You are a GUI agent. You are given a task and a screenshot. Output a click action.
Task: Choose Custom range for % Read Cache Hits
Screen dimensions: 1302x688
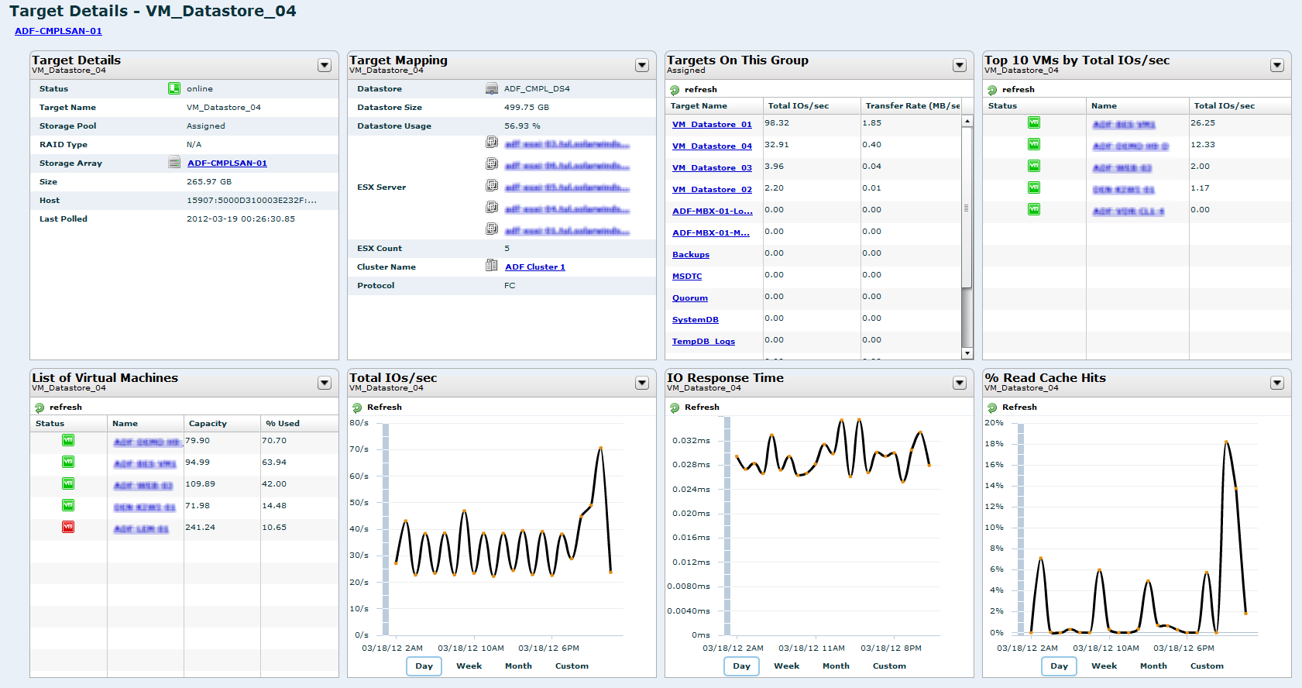1208,666
